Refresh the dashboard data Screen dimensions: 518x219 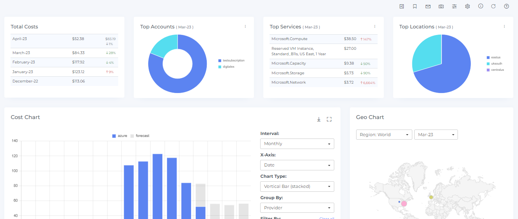coord(493,6)
